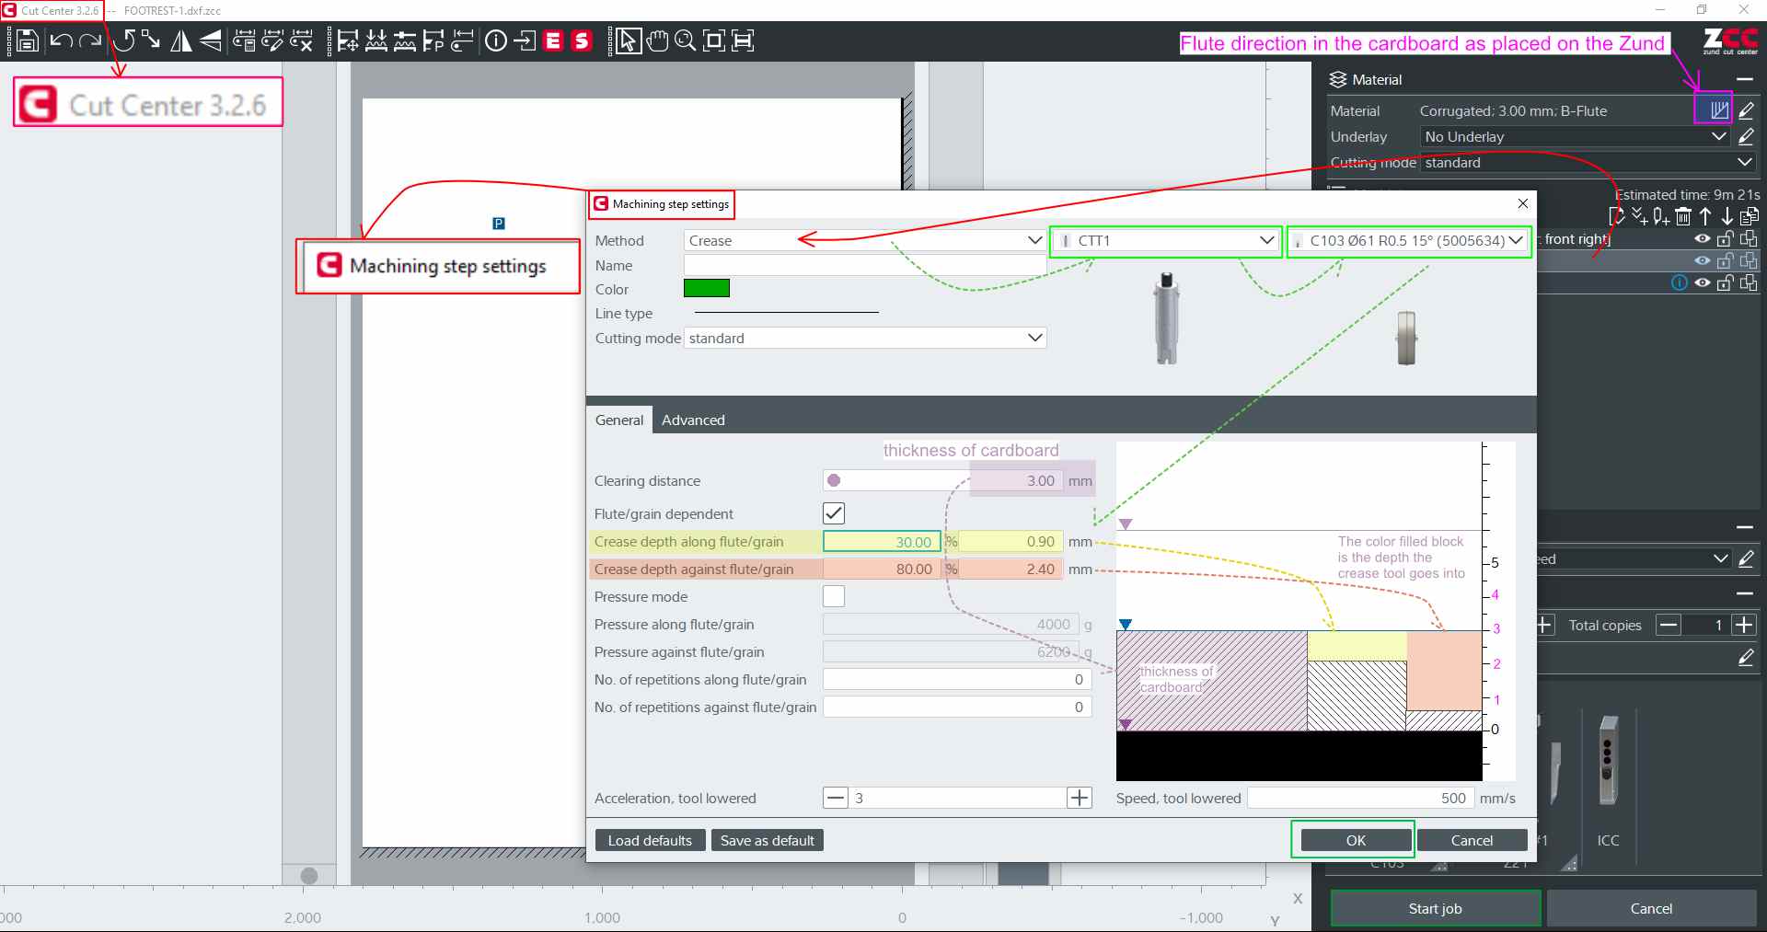Select the magnifier zoom tool
This screenshot has height=932, width=1767.
(686, 40)
